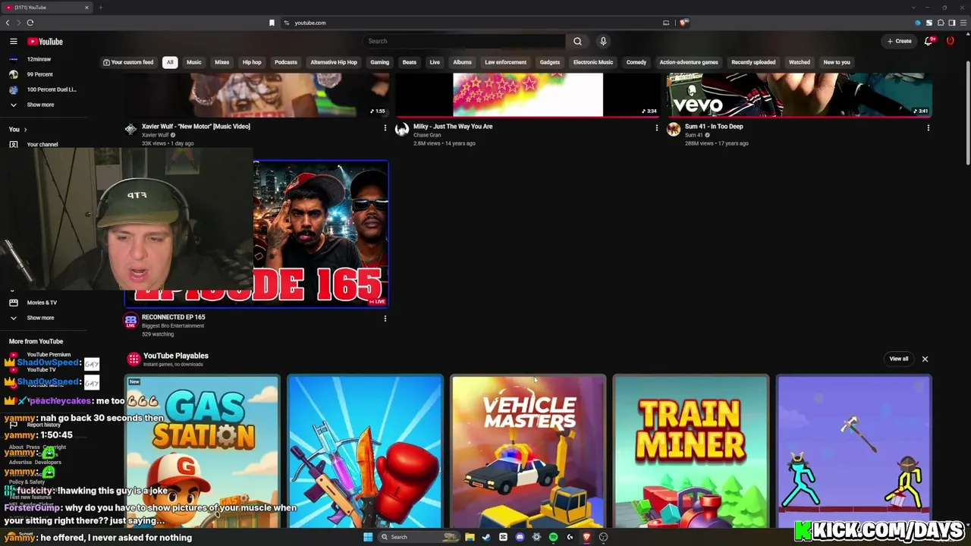971x546 pixels.
Task: Open the YouTube notifications bell
Action: pos(929,41)
